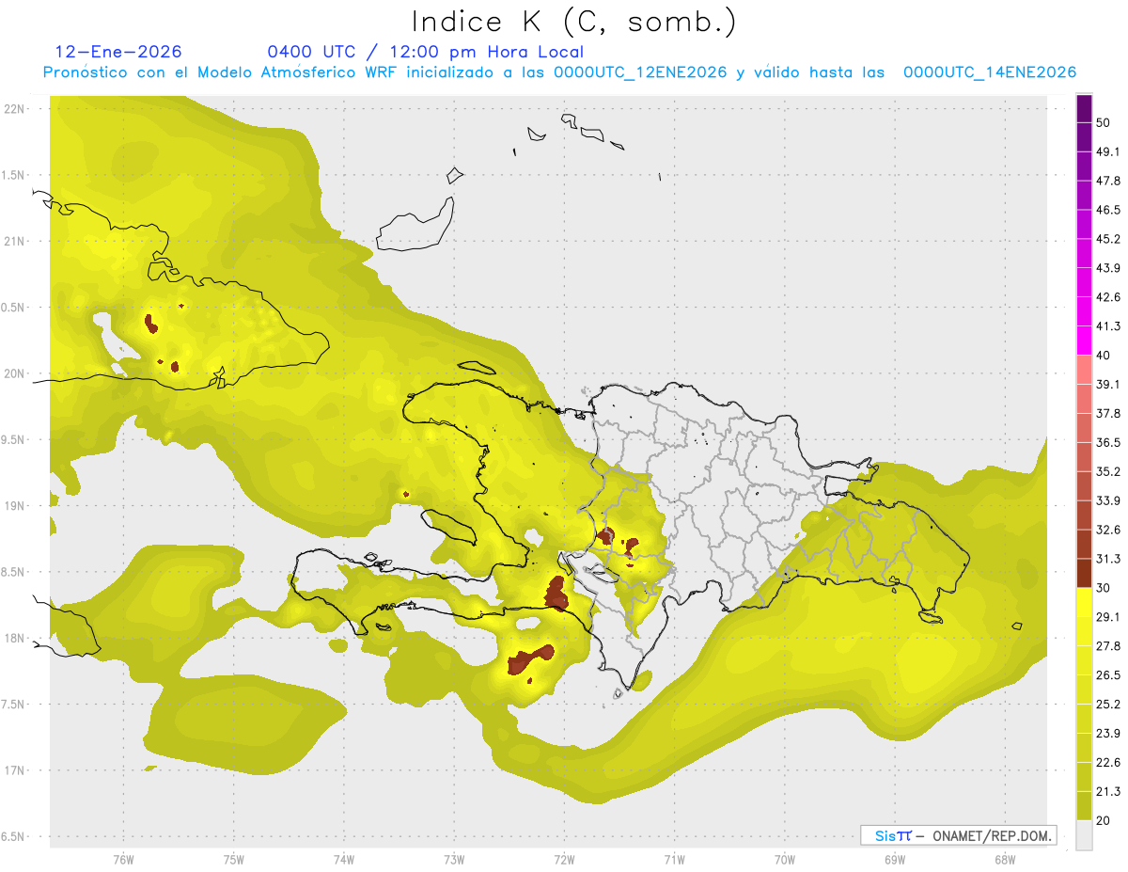
Task: Click the colorbar value '42.6'
Action: point(1108,297)
